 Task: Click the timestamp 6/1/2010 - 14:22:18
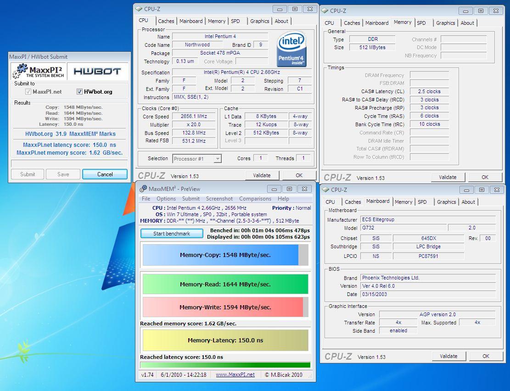tap(184, 375)
